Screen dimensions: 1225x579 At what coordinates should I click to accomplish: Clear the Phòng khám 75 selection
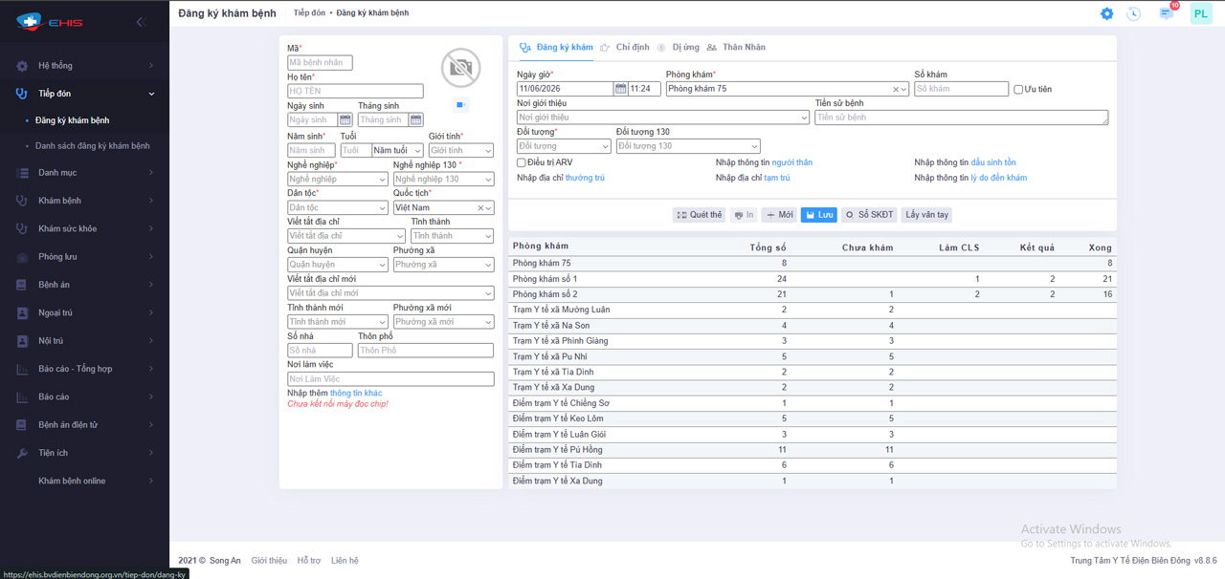896,90
